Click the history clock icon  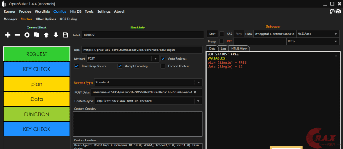coord(332,11)
